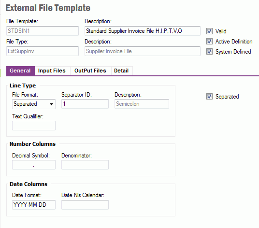This screenshot has width=259, height=228.
Task: Select the General tab
Action: pyautogui.click(x=20, y=71)
